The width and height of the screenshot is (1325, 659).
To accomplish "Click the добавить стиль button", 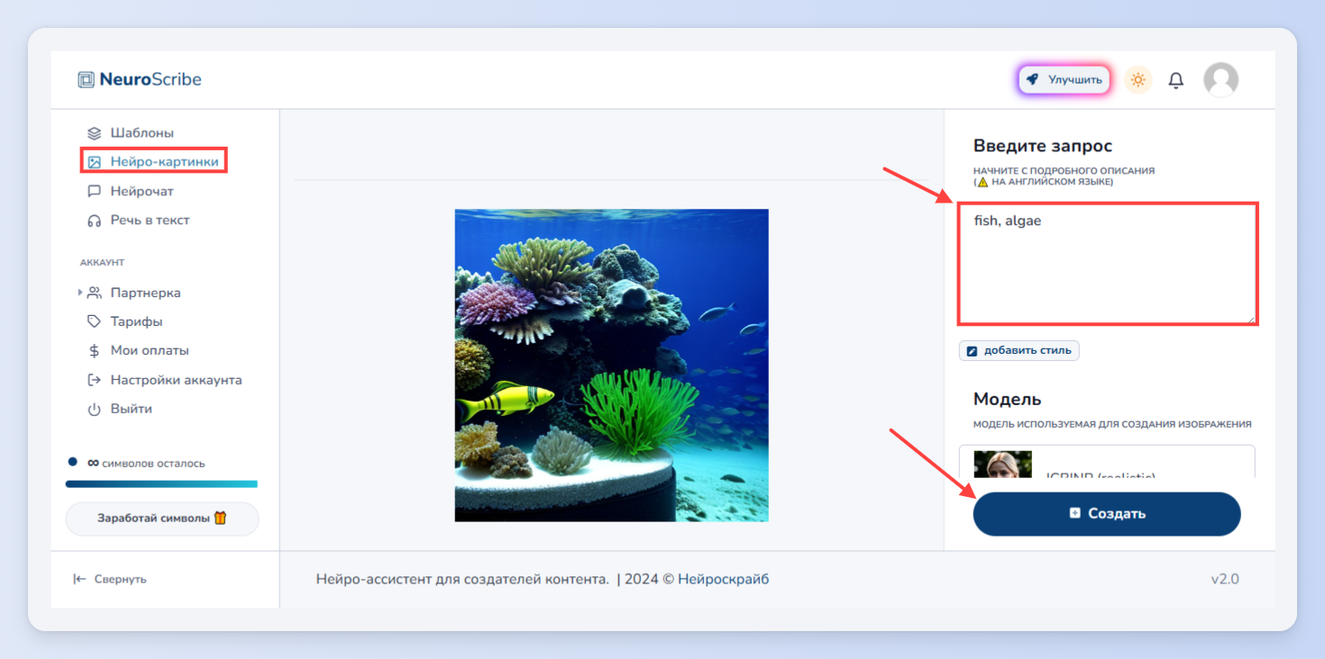I will [x=1019, y=351].
